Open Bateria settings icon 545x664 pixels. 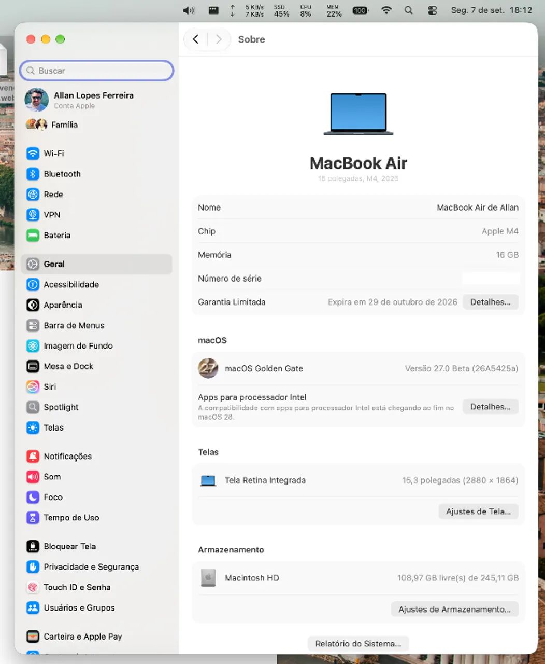33,236
